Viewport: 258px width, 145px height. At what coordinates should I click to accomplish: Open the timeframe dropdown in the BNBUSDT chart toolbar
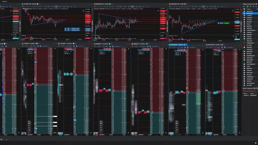coord(121,6)
